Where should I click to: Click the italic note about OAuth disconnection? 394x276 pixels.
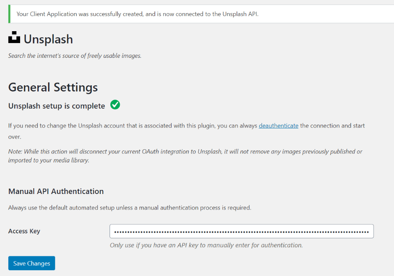click(x=185, y=156)
